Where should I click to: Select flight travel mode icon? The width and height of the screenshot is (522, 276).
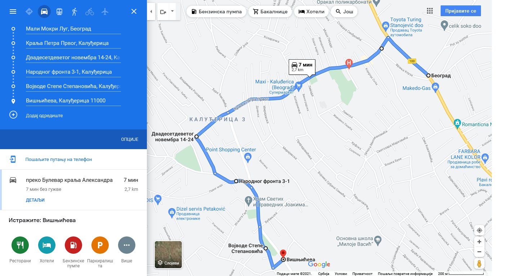point(105,11)
